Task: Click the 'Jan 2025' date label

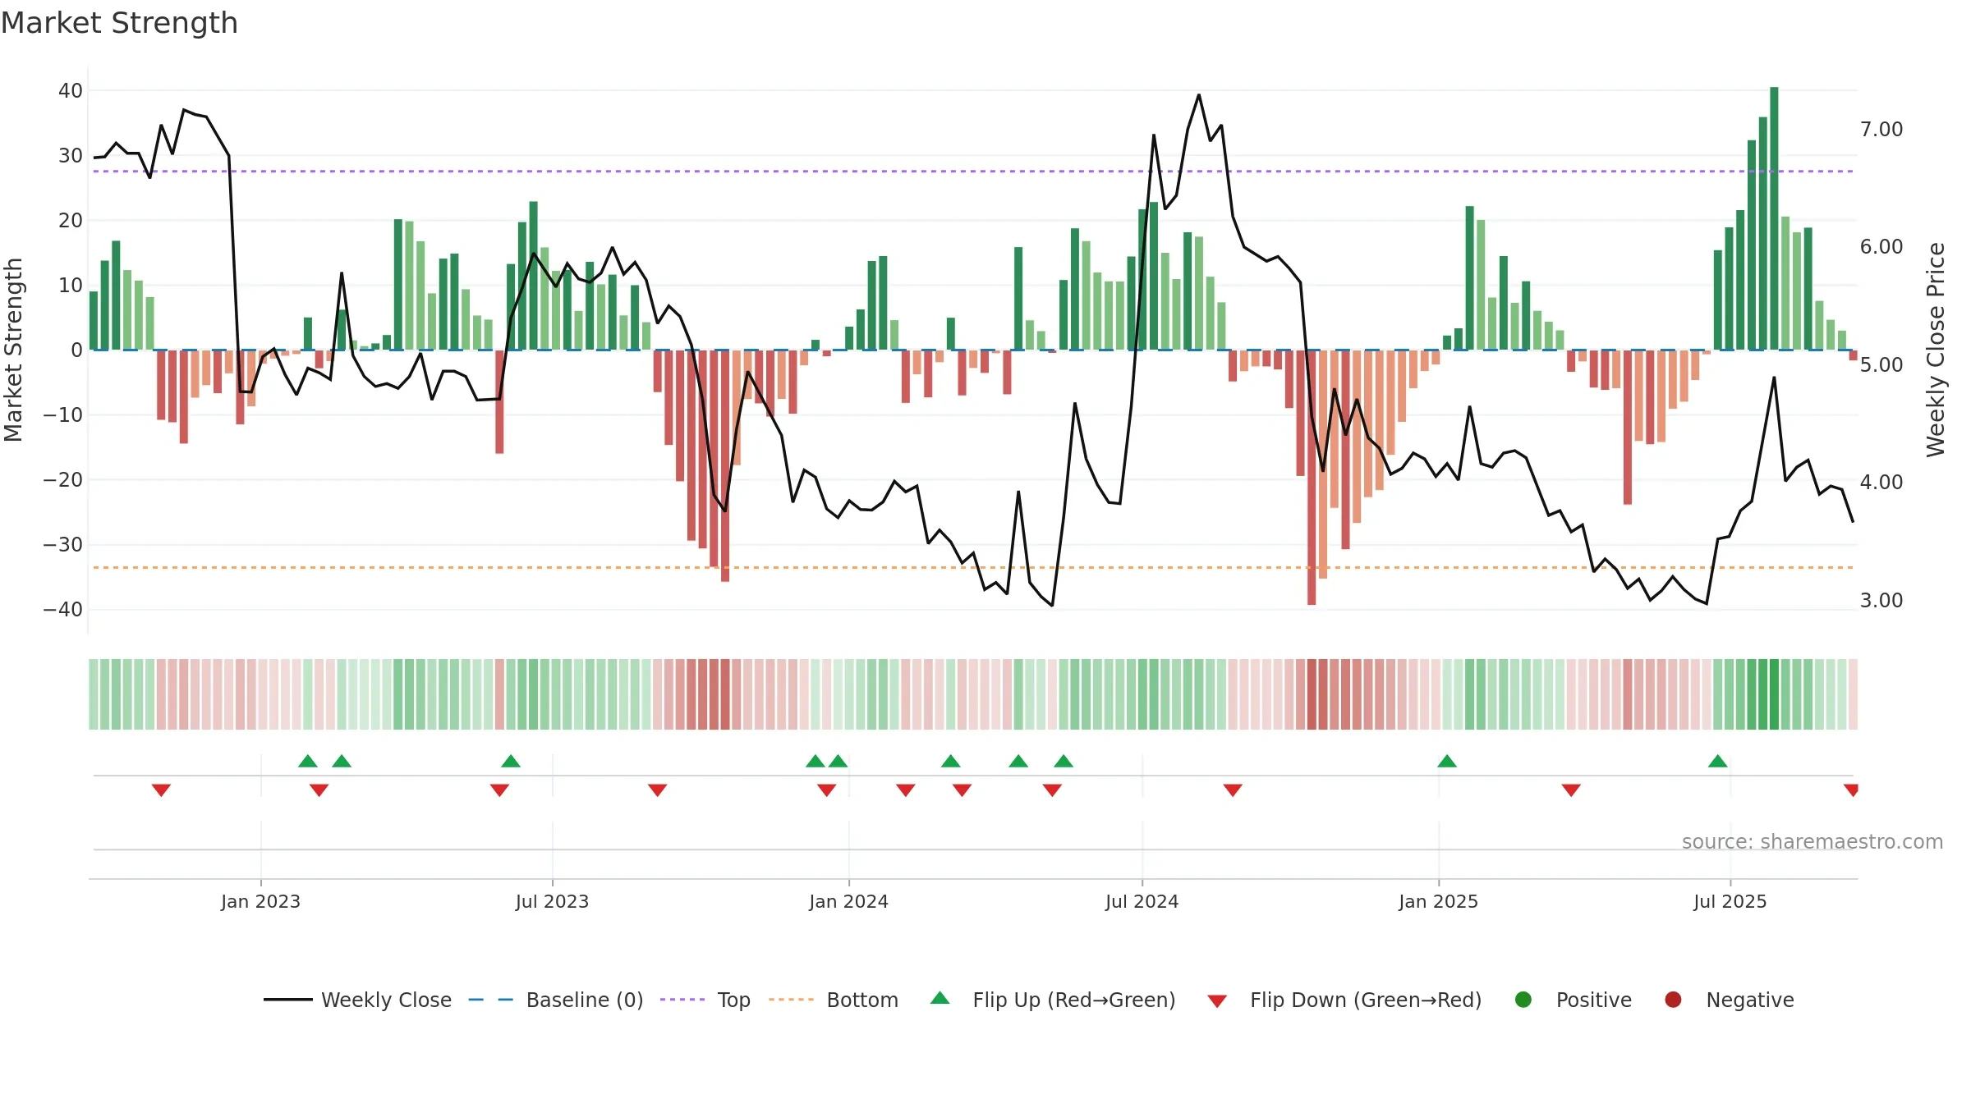Action: (x=1438, y=901)
